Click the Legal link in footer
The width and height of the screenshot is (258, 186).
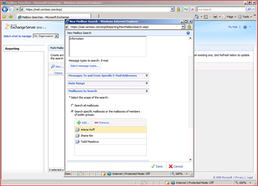(250, 177)
